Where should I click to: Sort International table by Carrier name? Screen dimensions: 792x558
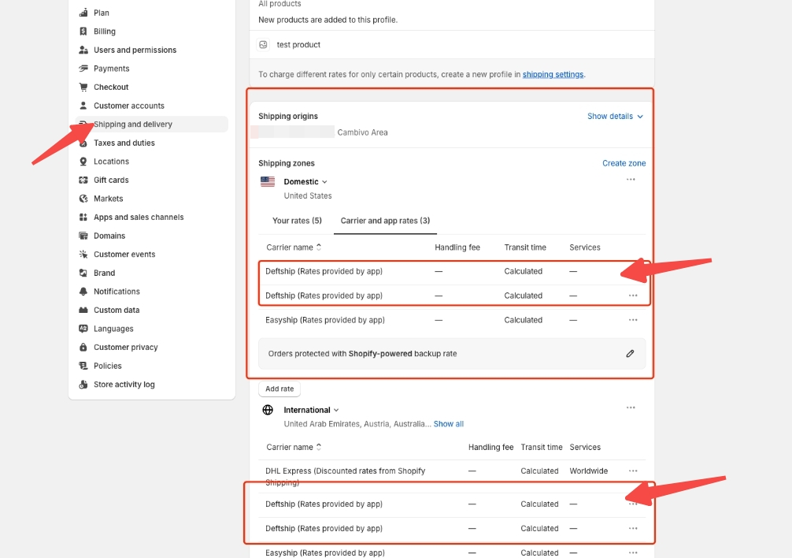[294, 448]
